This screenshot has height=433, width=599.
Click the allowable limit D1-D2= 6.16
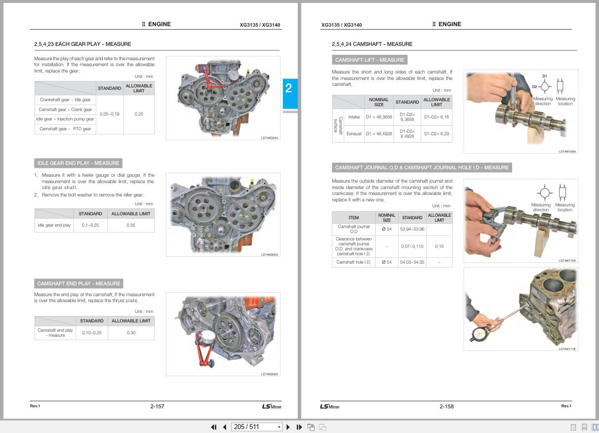click(x=437, y=117)
